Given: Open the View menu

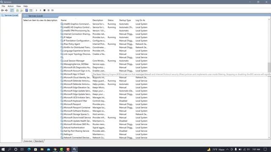Looking at the screenshot, I should click(19, 6).
